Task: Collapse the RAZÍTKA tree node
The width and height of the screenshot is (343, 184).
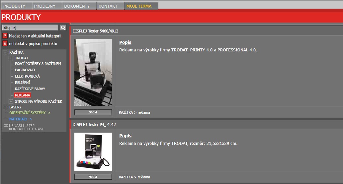Action: coord(5,52)
